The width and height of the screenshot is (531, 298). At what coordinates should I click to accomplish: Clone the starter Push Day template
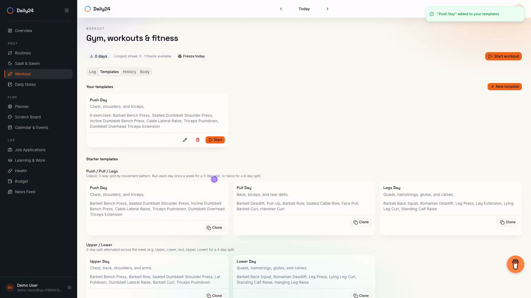[x=214, y=228]
